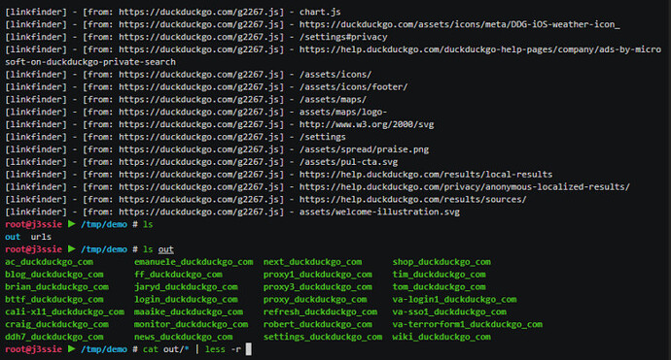Open the anonymous-localized-results help link
Viewport: 671px width, 360px height.
click(x=464, y=186)
